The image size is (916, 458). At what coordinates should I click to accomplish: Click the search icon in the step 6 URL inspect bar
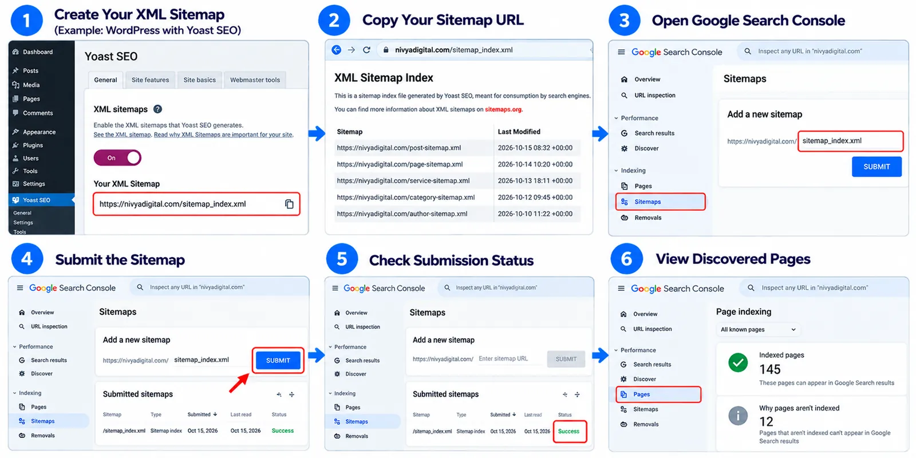click(751, 288)
